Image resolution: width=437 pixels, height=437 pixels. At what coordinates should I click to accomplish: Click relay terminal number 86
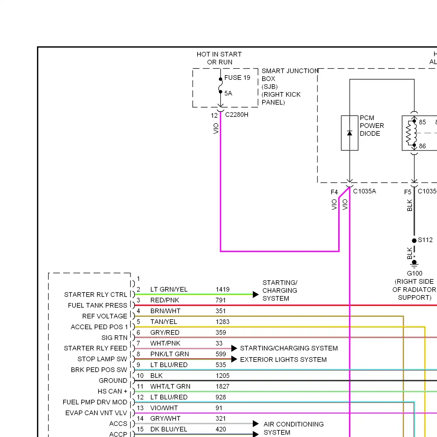(422, 146)
